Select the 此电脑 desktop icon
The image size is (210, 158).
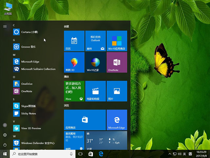tap(8, 9)
